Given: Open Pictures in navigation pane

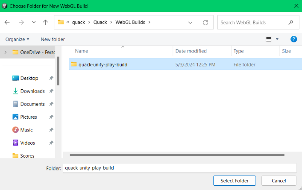Looking at the screenshot, I should click(25, 117).
